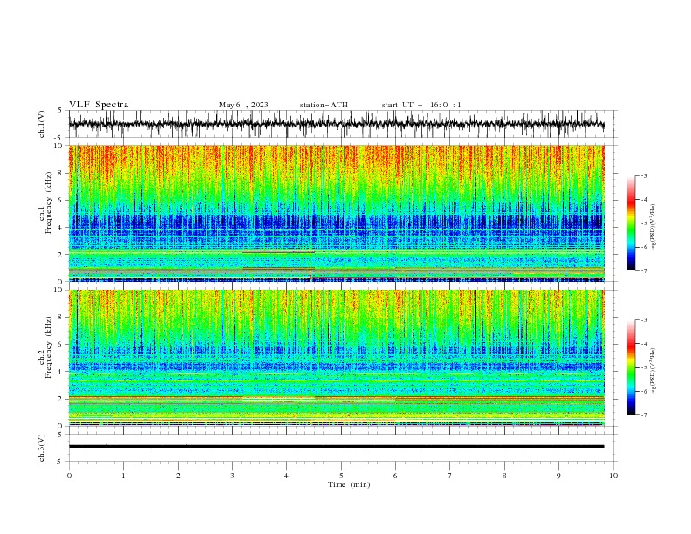Image resolution: width=691 pixels, height=534 pixels.
Task: Click the "0" kHz tick of ch.2 spectrogram
Action: coord(61,426)
